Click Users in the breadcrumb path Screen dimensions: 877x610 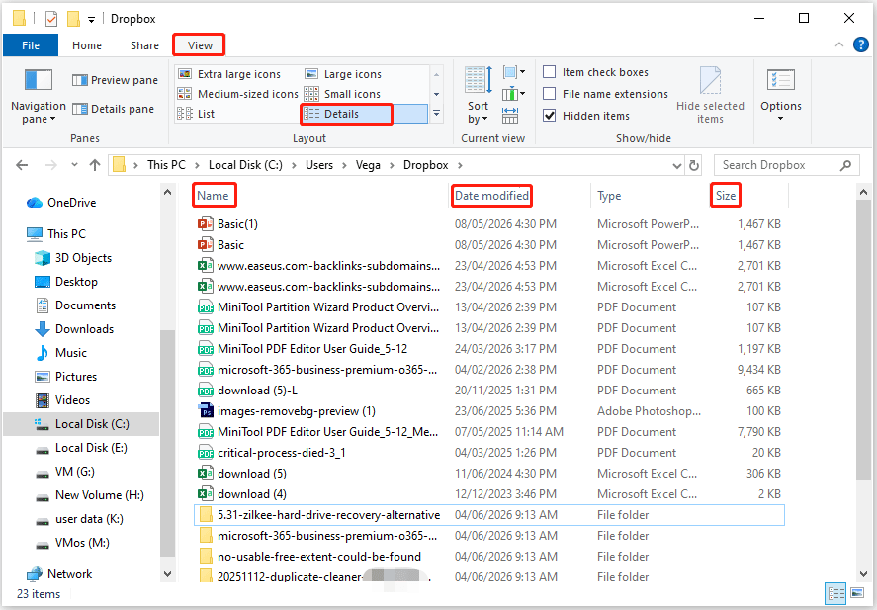318,165
